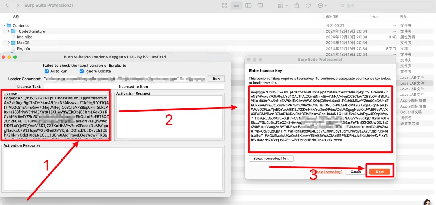Go back in the Finder window
Image resolution: width=436 pixels, height=205 pixels.
8,5
